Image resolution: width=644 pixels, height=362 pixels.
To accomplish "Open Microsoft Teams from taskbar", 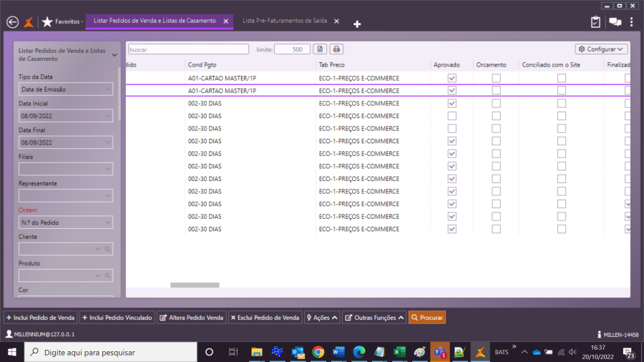I will tap(440, 352).
